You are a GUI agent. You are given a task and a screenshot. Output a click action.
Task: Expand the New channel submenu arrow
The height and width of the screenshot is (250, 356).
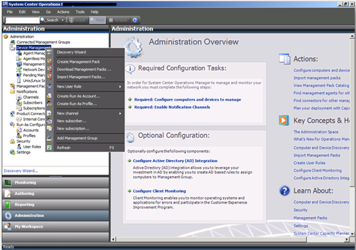pyautogui.click(x=120, y=113)
